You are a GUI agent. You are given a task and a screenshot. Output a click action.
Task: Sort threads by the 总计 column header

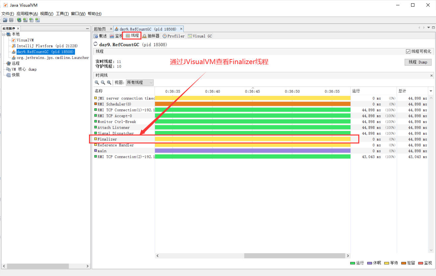(x=413, y=91)
